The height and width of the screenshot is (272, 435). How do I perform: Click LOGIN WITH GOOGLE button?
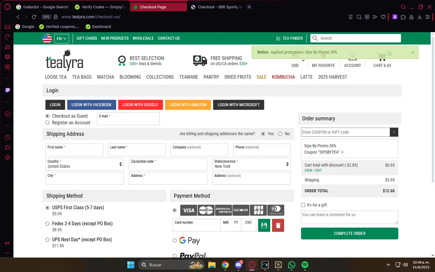[x=140, y=105]
